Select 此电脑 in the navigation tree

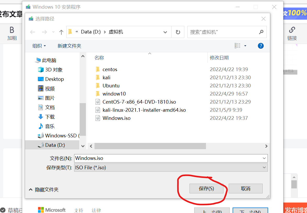coord(45,60)
